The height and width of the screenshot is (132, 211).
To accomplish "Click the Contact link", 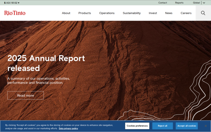I will (163, 3).
